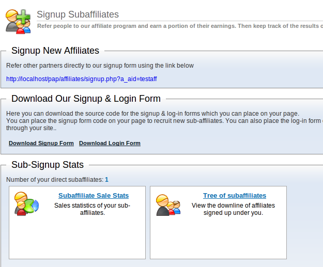This screenshot has width=323, height=267.
Task: Click the Subaffiliate Sale Stats card description
Action: (93, 209)
